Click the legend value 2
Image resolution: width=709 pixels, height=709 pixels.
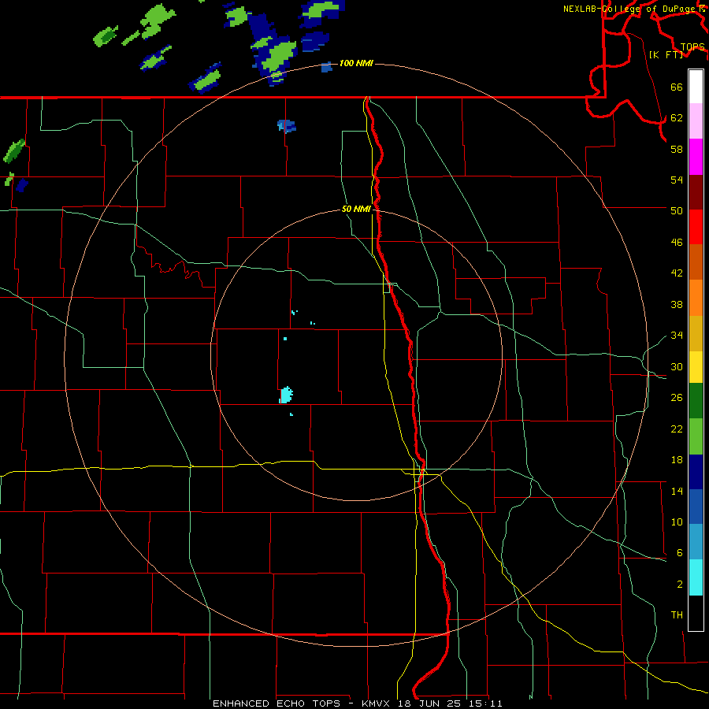point(679,585)
